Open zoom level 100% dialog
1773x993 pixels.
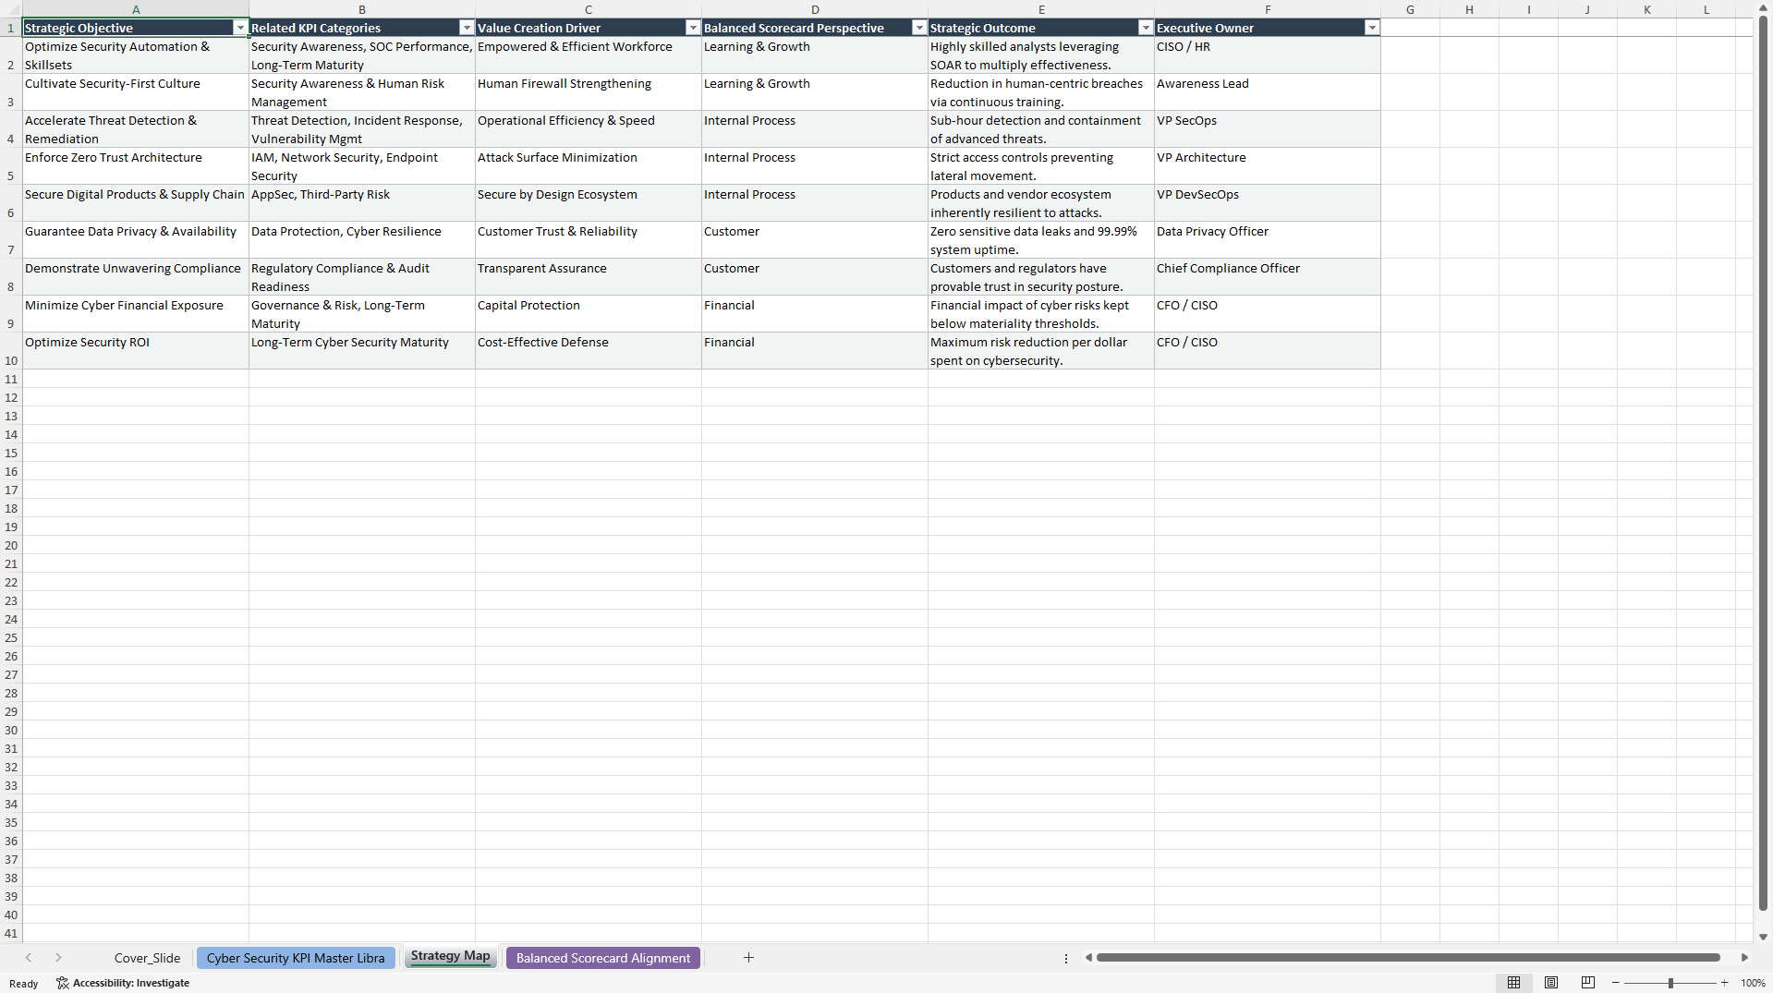(x=1753, y=983)
